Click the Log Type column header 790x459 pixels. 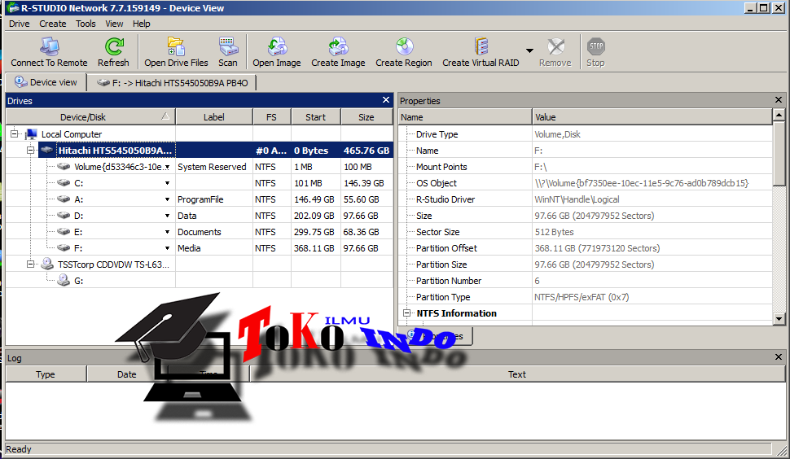46,374
